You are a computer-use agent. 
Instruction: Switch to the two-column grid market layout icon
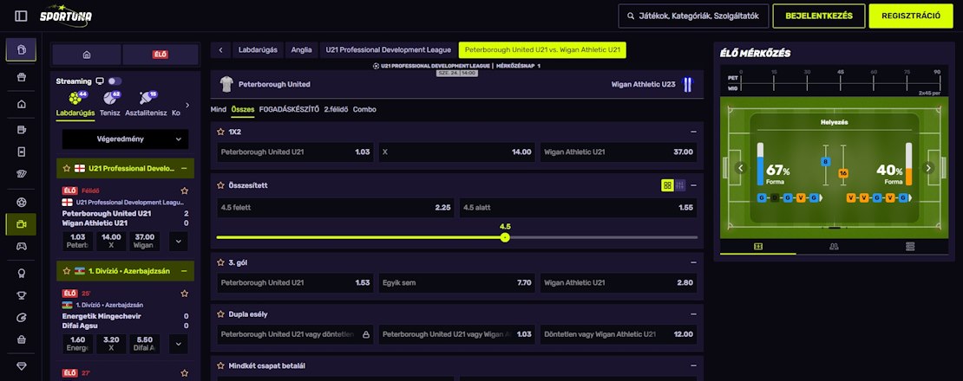tap(667, 185)
